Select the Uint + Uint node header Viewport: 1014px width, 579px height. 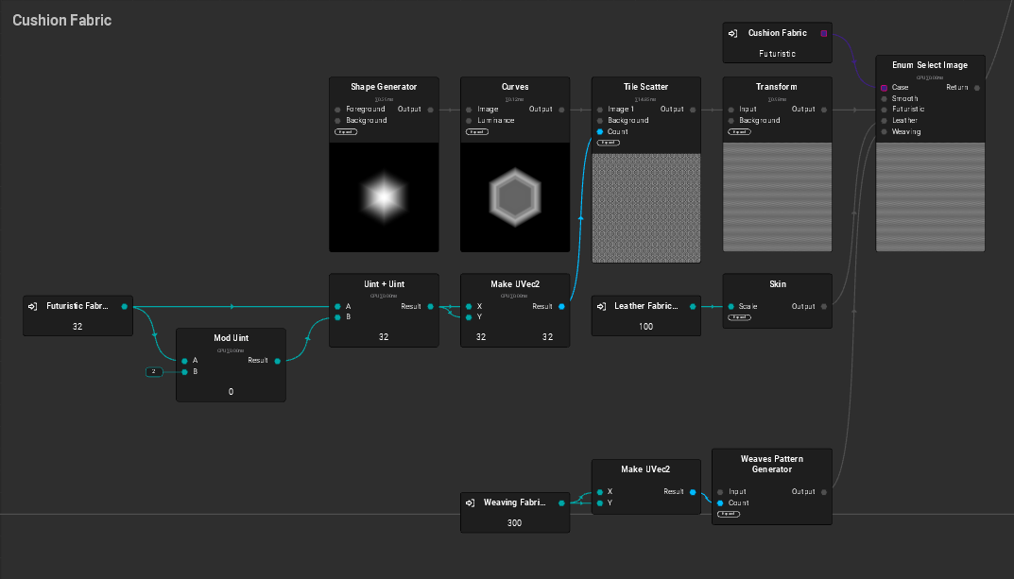tap(383, 284)
